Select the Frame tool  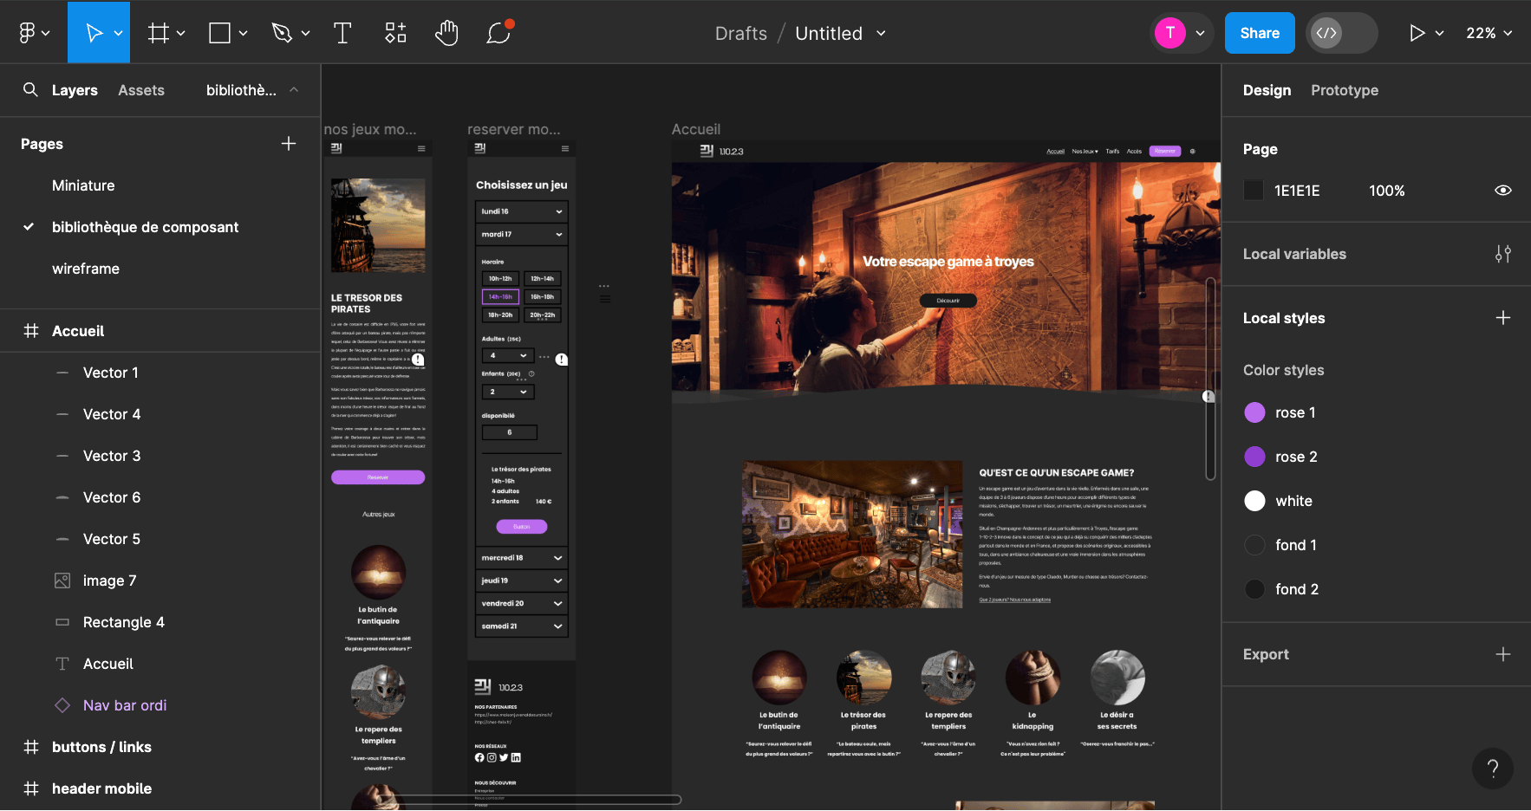coord(159,33)
